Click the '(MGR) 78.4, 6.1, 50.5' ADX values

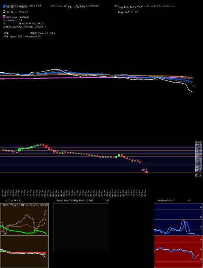[x=42, y=33]
